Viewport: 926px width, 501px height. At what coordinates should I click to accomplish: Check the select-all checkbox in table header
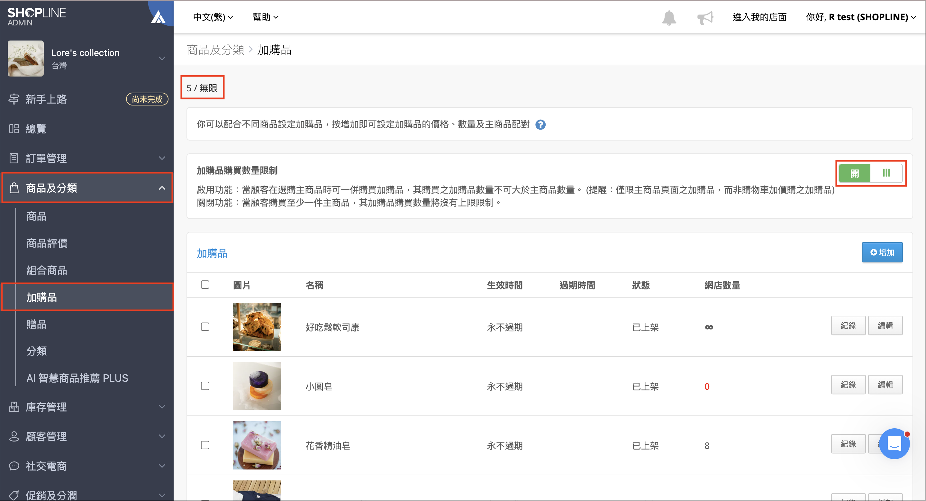pos(205,285)
